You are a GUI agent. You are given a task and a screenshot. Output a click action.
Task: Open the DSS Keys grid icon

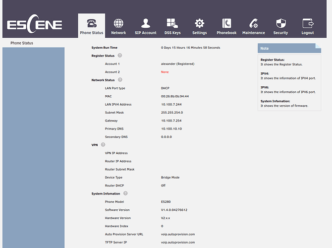point(172,23)
